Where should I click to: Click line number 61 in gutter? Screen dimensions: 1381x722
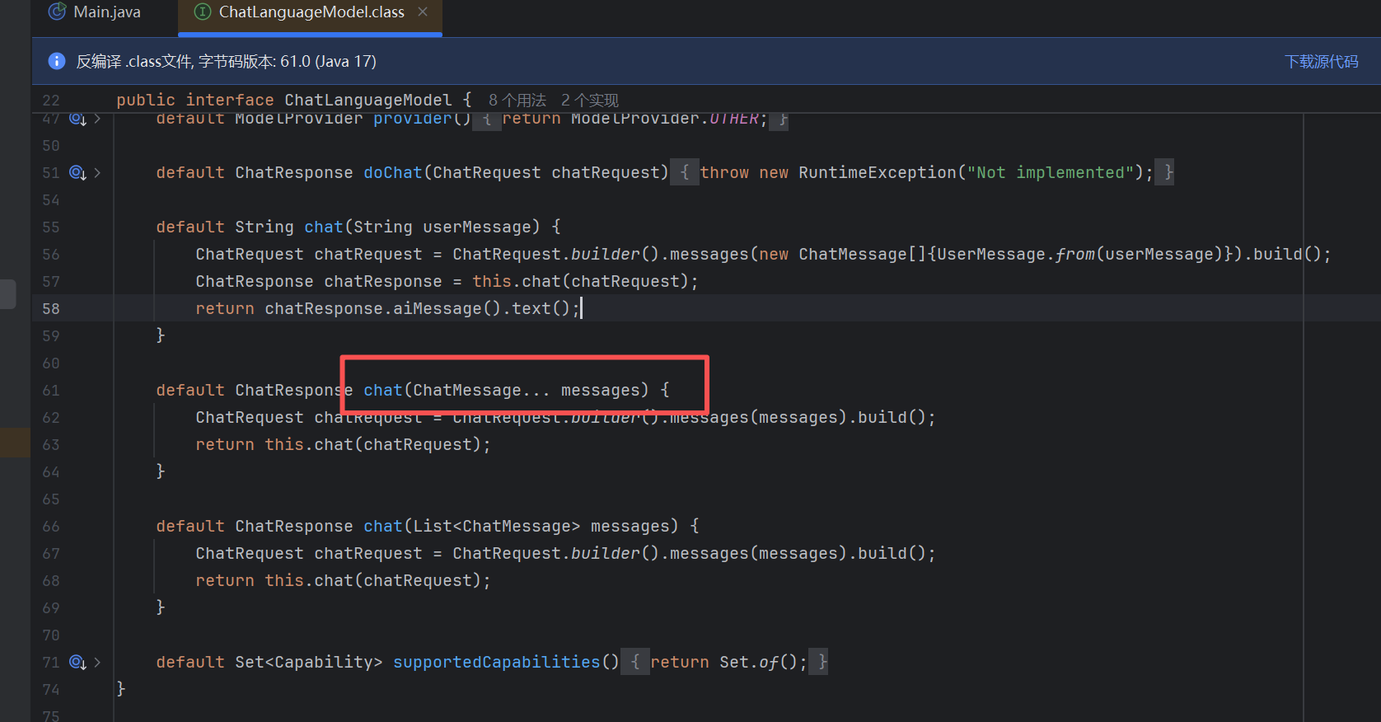(51, 390)
